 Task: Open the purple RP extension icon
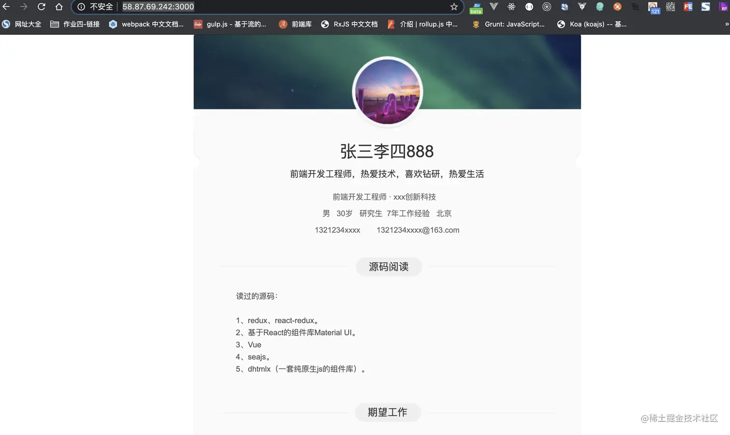click(x=723, y=7)
